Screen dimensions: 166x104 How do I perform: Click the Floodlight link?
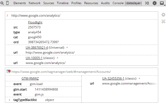(35, 22)
